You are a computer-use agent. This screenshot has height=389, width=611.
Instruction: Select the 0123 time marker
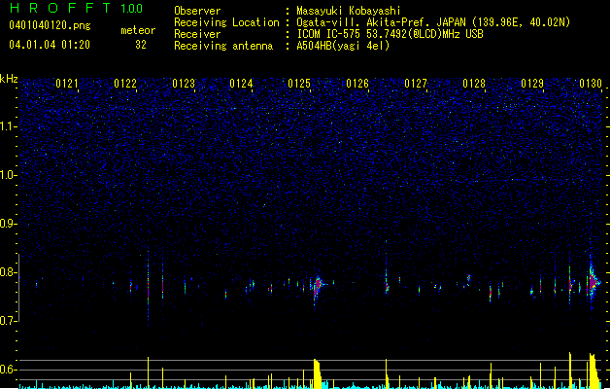184,83
